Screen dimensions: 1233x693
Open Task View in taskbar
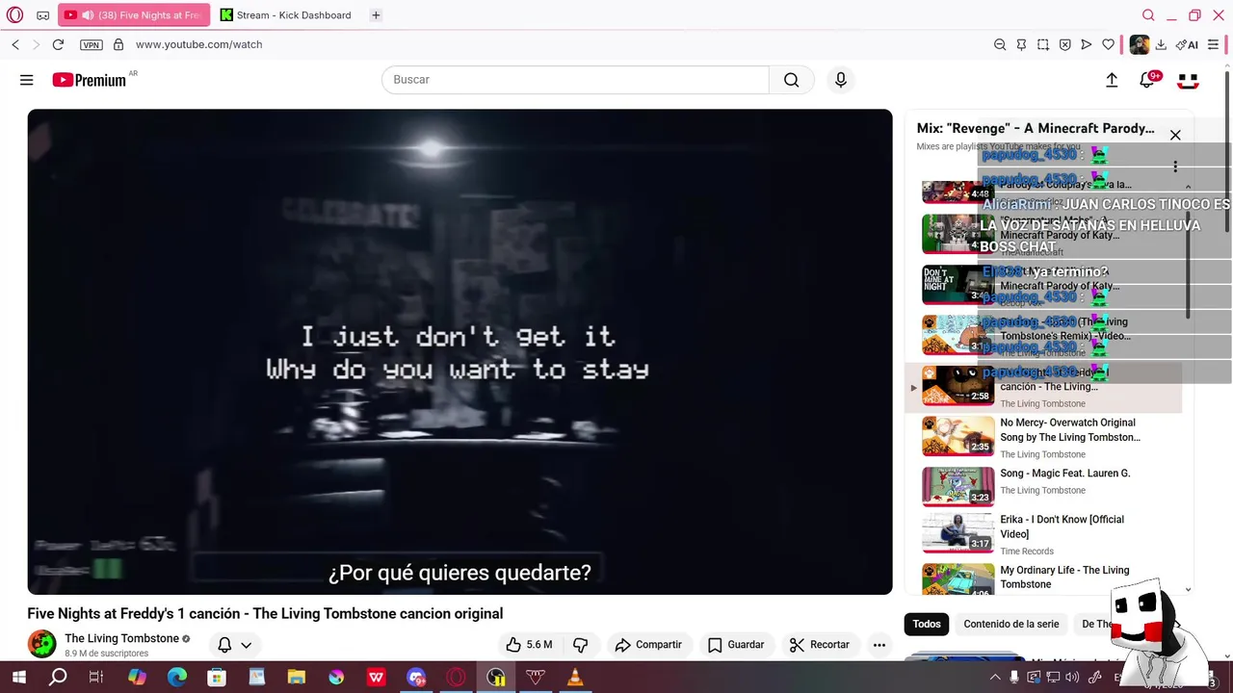tap(96, 678)
